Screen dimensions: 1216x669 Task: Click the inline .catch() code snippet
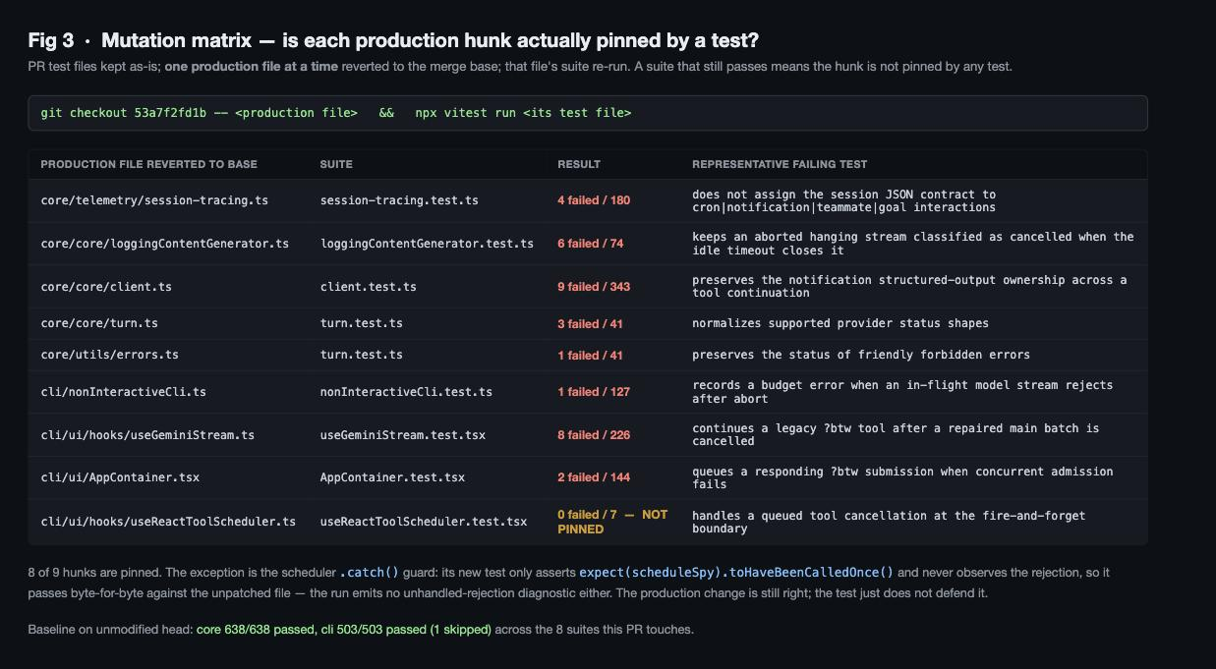(x=370, y=572)
